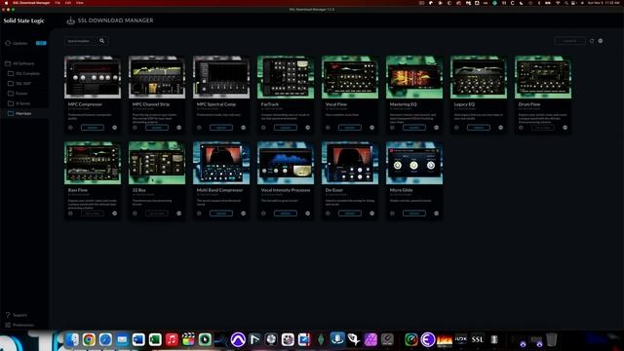Select All Software in the sidebar
The height and width of the screenshot is (351, 624).
(23, 63)
